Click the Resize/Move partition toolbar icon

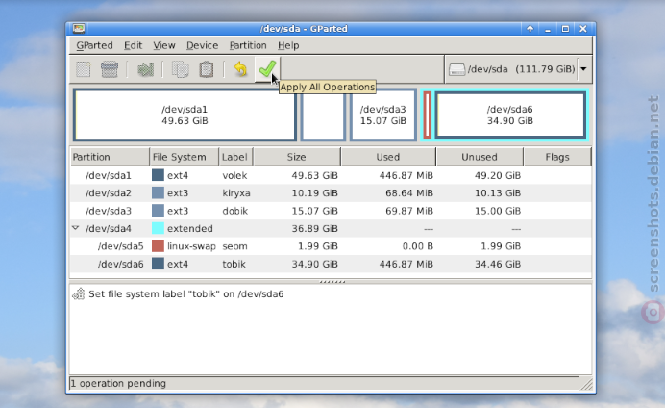click(x=145, y=69)
